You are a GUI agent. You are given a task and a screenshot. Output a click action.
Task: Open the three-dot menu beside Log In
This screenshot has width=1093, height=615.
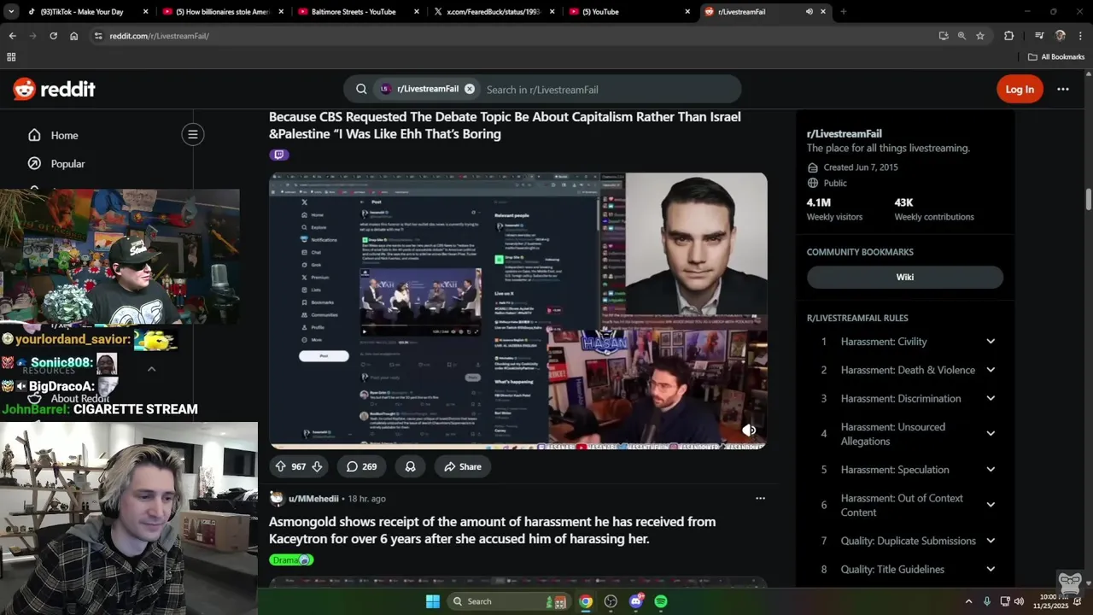tap(1062, 89)
